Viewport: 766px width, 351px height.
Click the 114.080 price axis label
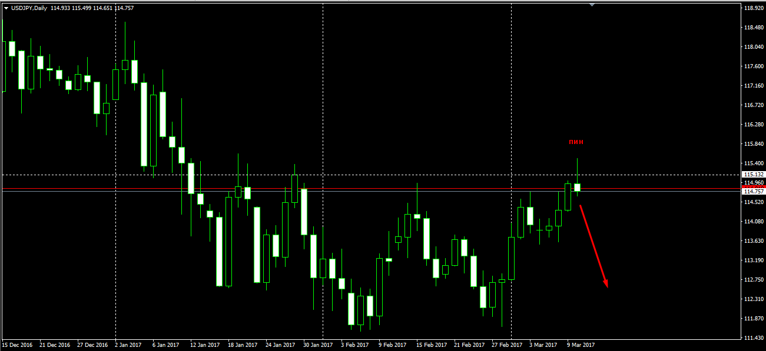tap(754, 222)
